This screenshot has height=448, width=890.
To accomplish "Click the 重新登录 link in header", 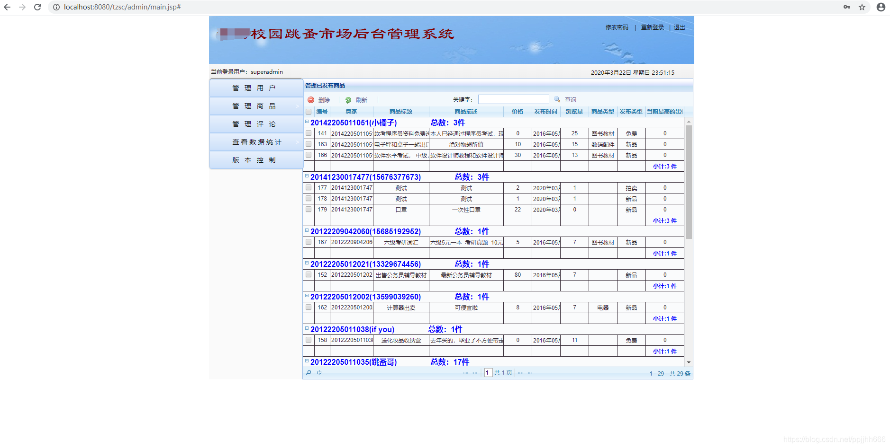I will tap(652, 27).
